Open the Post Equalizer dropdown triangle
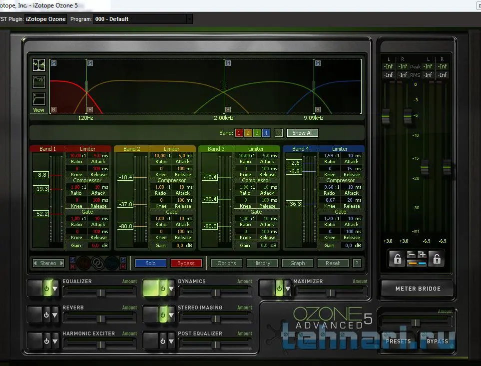 click(x=171, y=341)
